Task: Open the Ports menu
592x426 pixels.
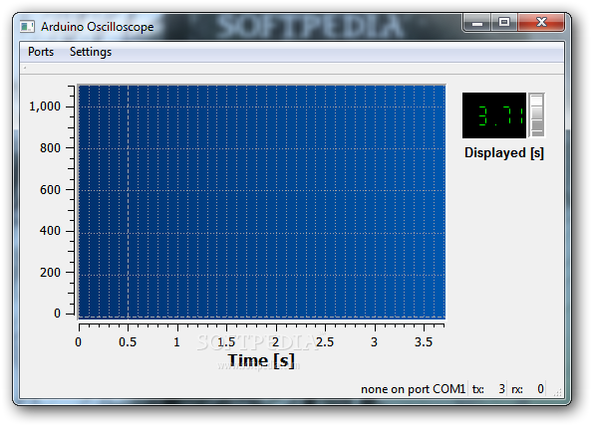Action: coord(41,52)
